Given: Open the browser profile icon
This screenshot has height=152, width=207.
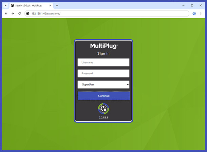Looking at the screenshot, I should 194,14.
